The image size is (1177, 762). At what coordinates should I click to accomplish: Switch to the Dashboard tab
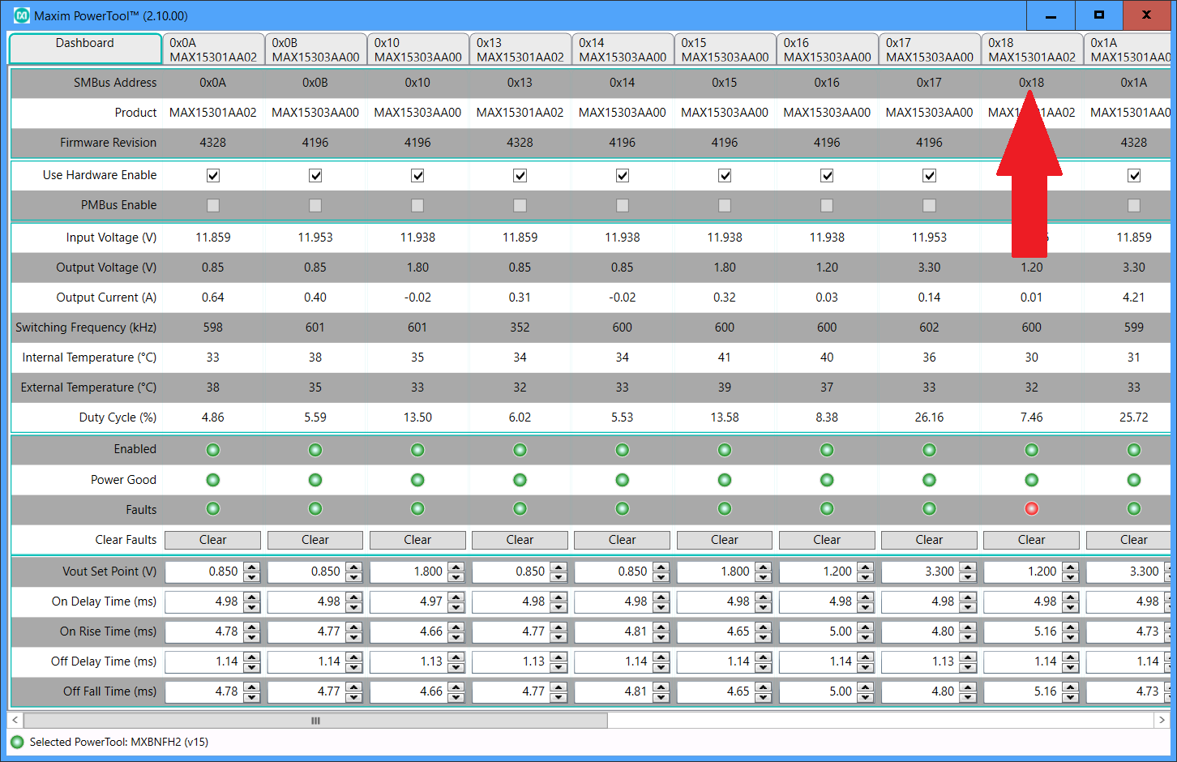pos(85,49)
